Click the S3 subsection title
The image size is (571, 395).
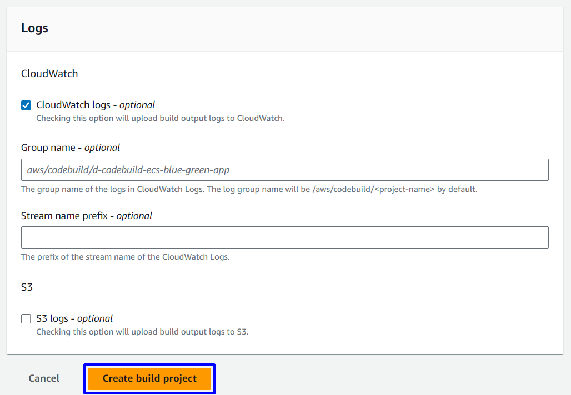(x=27, y=287)
